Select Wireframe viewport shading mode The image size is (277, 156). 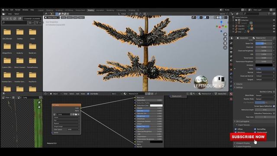pyautogui.click(x=215, y=17)
